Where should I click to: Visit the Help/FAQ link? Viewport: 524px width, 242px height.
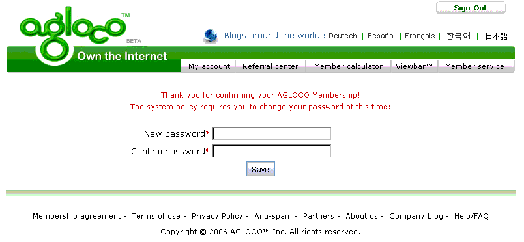click(471, 216)
